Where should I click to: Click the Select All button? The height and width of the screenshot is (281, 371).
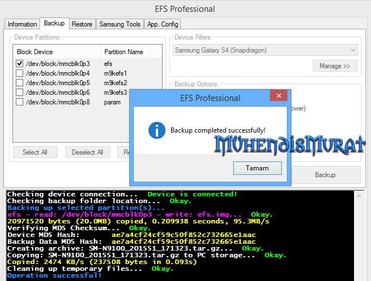click(35, 152)
